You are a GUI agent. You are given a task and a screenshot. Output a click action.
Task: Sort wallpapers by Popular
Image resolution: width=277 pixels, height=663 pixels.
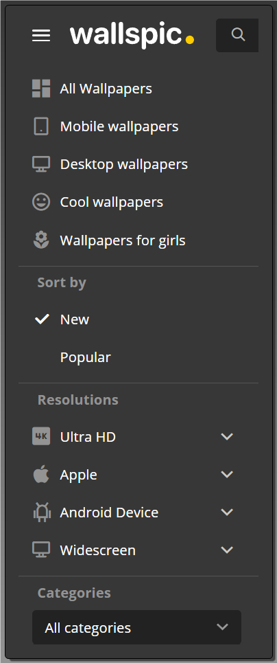pos(85,357)
